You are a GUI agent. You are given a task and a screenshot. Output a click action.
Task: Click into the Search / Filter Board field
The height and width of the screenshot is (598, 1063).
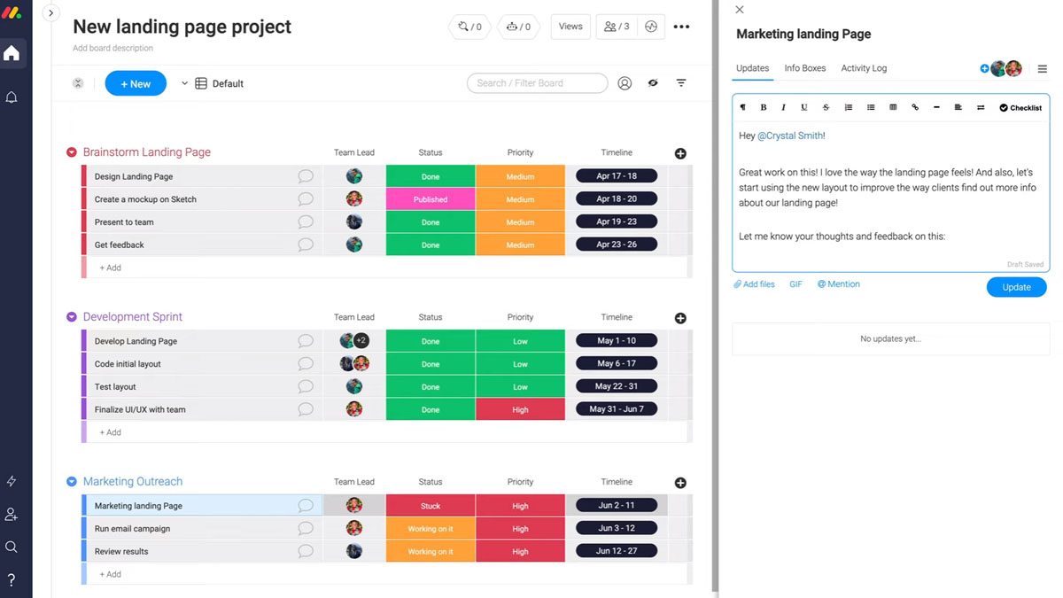point(537,82)
